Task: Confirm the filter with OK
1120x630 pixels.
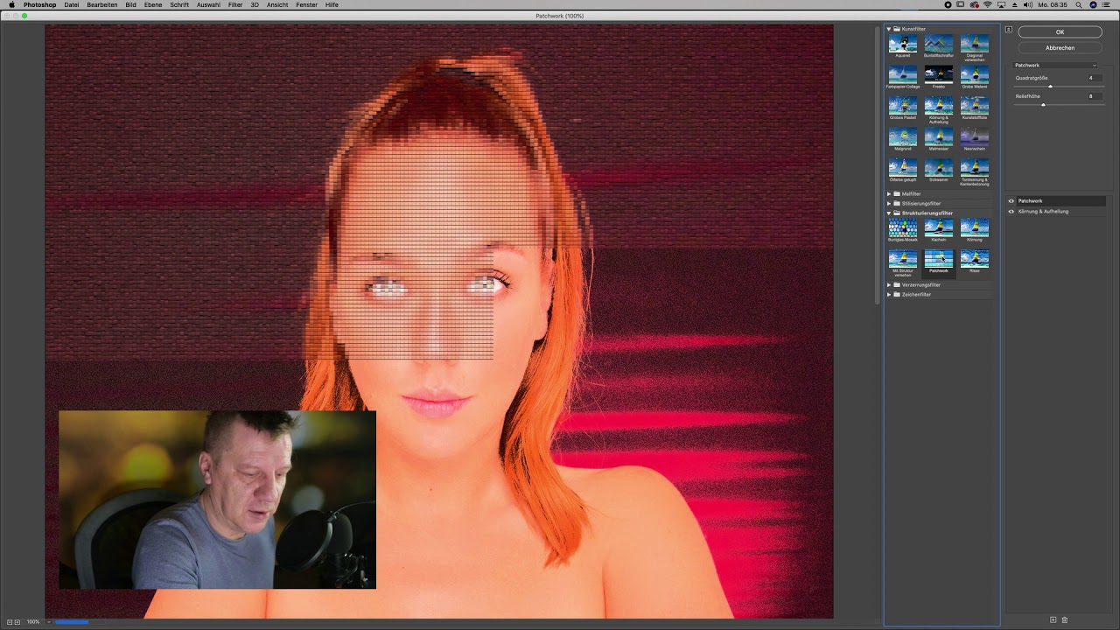Action: (1060, 32)
